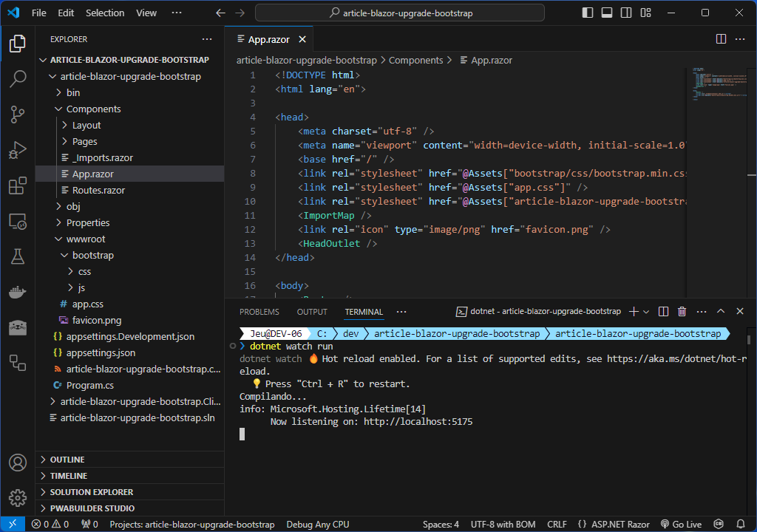Kill the terminal with trash icon

pyautogui.click(x=682, y=312)
